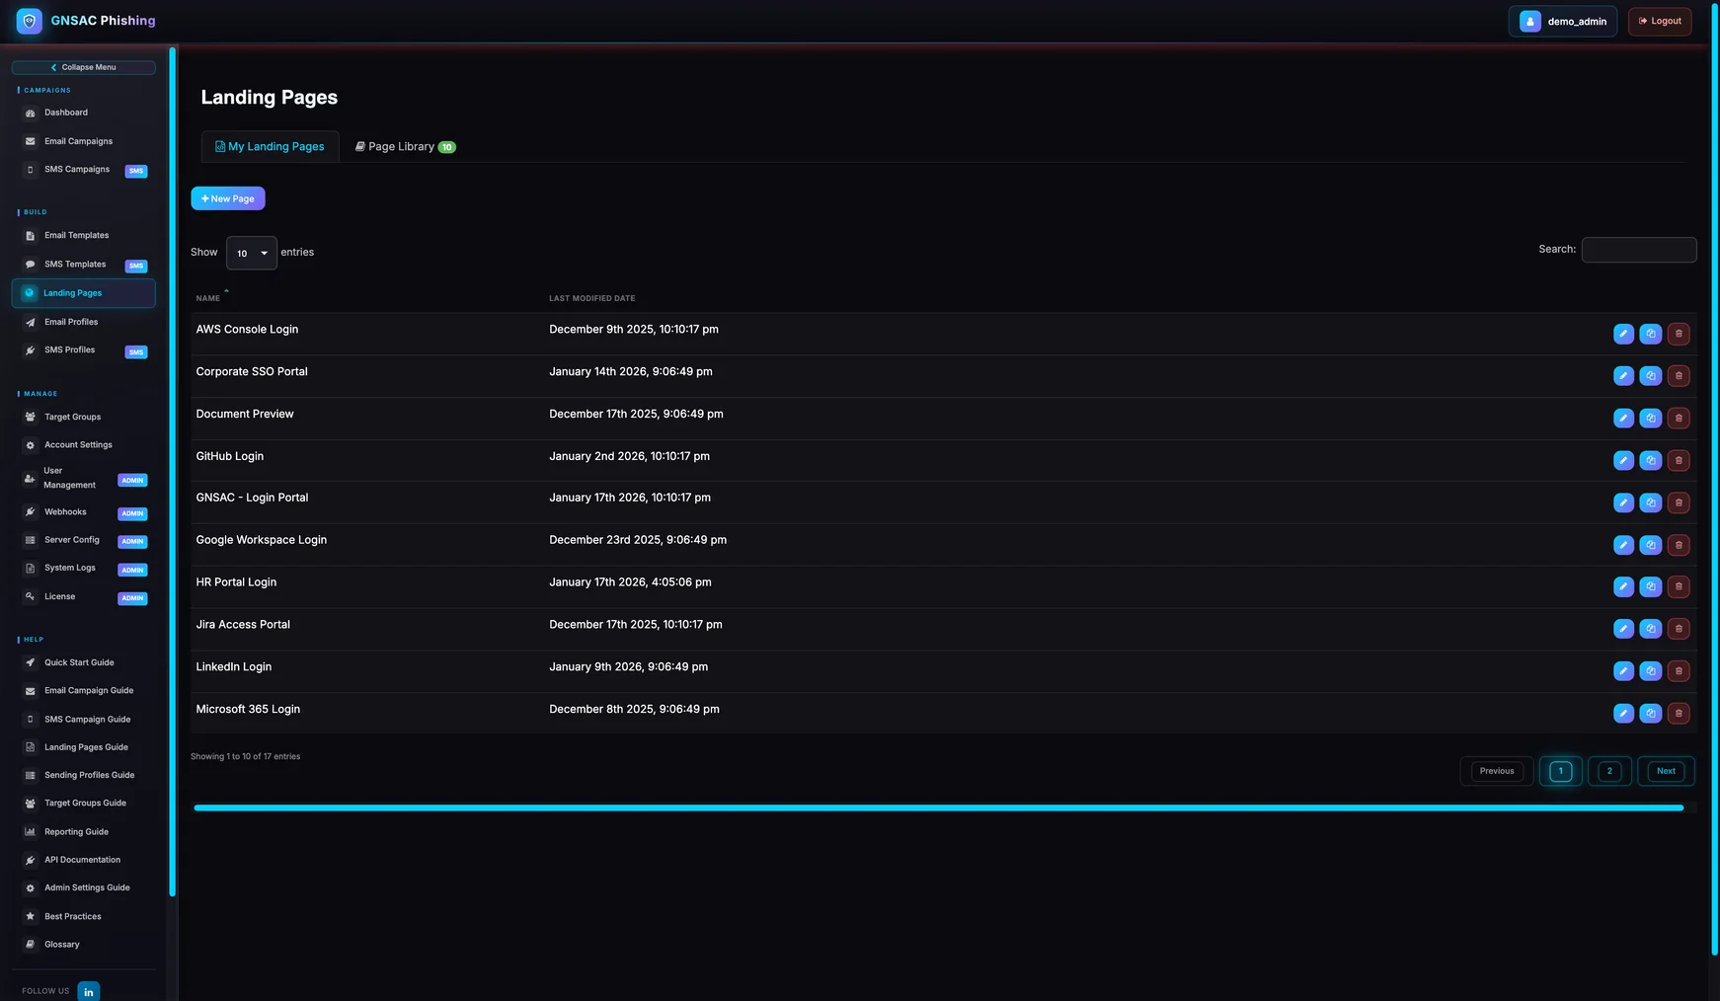Duplicate the GitHub Login page
The image size is (1720, 1001).
click(1651, 460)
